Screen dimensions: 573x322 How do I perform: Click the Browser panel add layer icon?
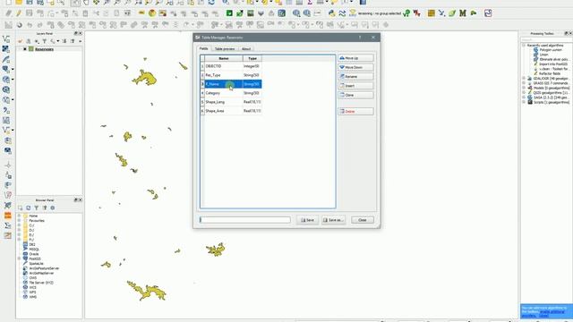coord(20,208)
